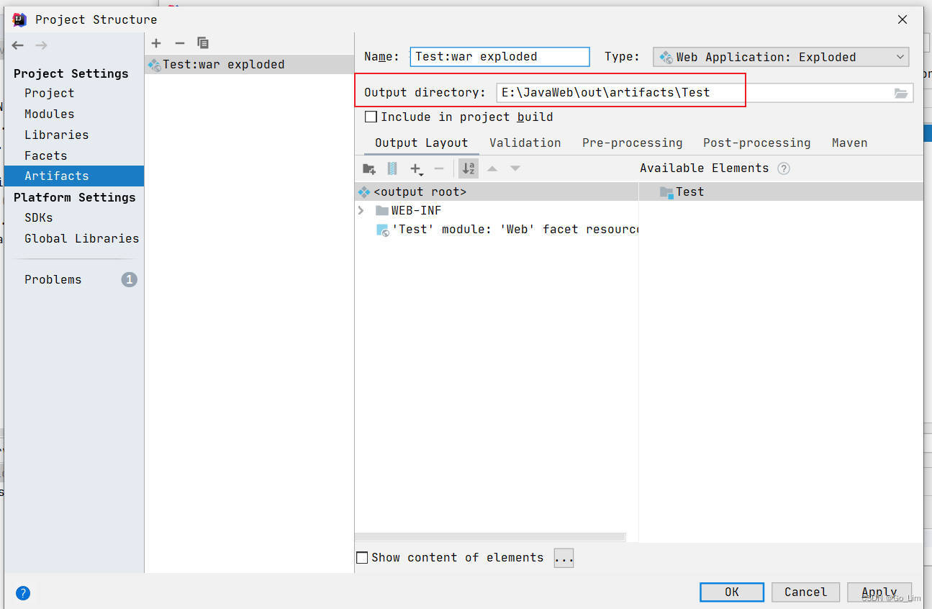Screen dimensions: 932x609
Task: Remove selected artifact with minus icon
Action: pyautogui.click(x=180, y=43)
